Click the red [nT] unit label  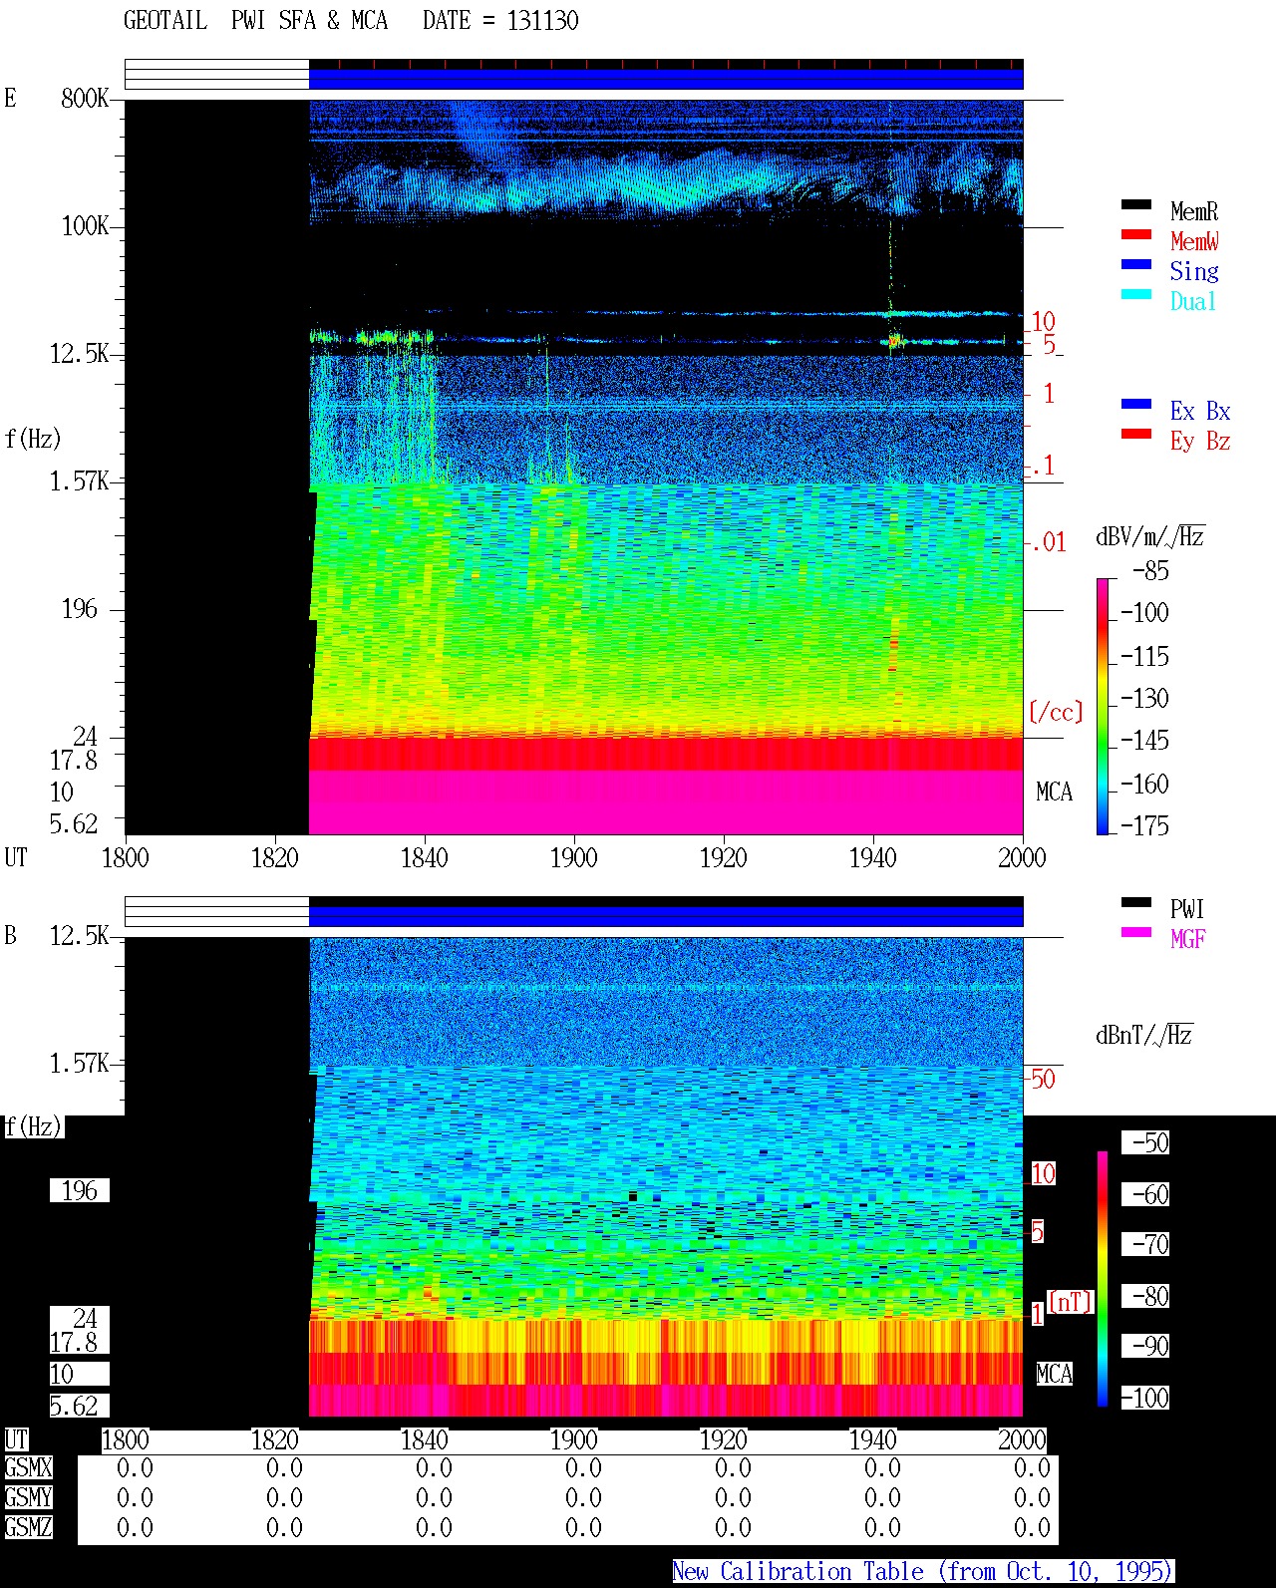[x=1071, y=1302]
